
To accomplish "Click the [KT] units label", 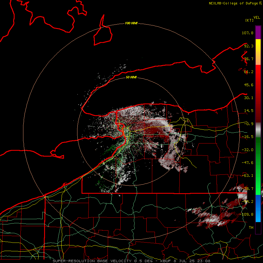I will 249,20.
